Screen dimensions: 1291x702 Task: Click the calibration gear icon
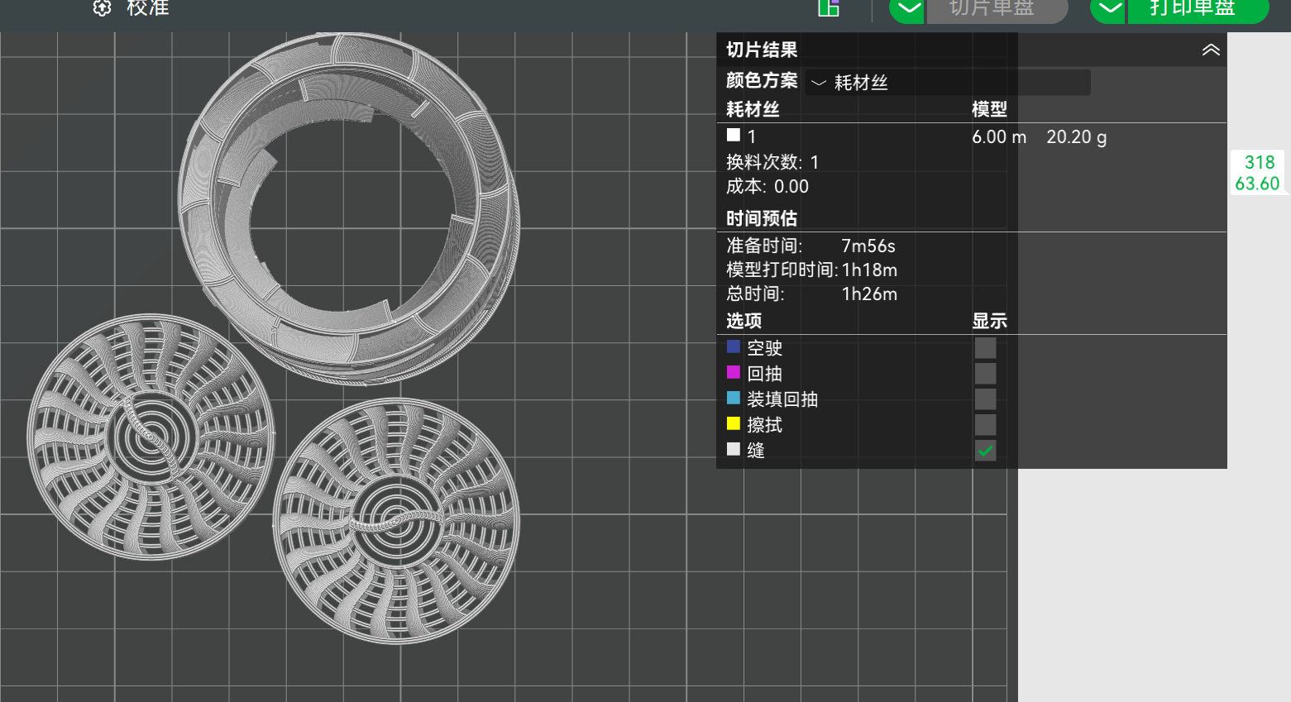[102, 8]
